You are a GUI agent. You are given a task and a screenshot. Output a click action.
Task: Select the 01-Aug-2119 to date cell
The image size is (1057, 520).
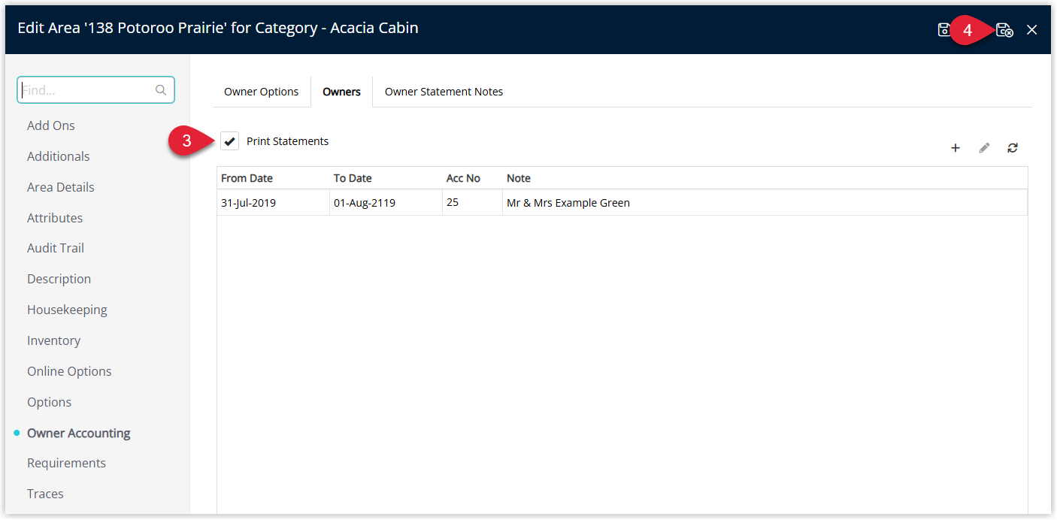tap(386, 203)
